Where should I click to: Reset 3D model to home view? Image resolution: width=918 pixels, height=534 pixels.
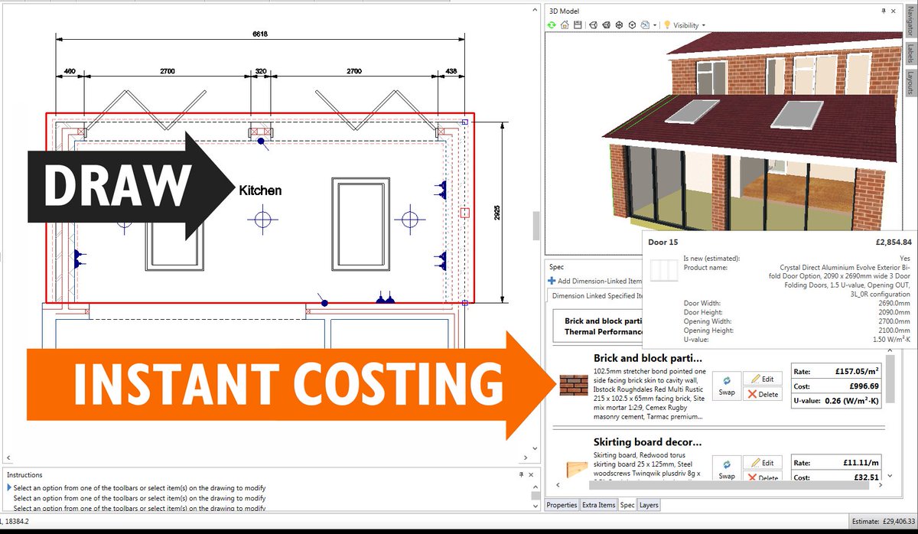click(565, 24)
